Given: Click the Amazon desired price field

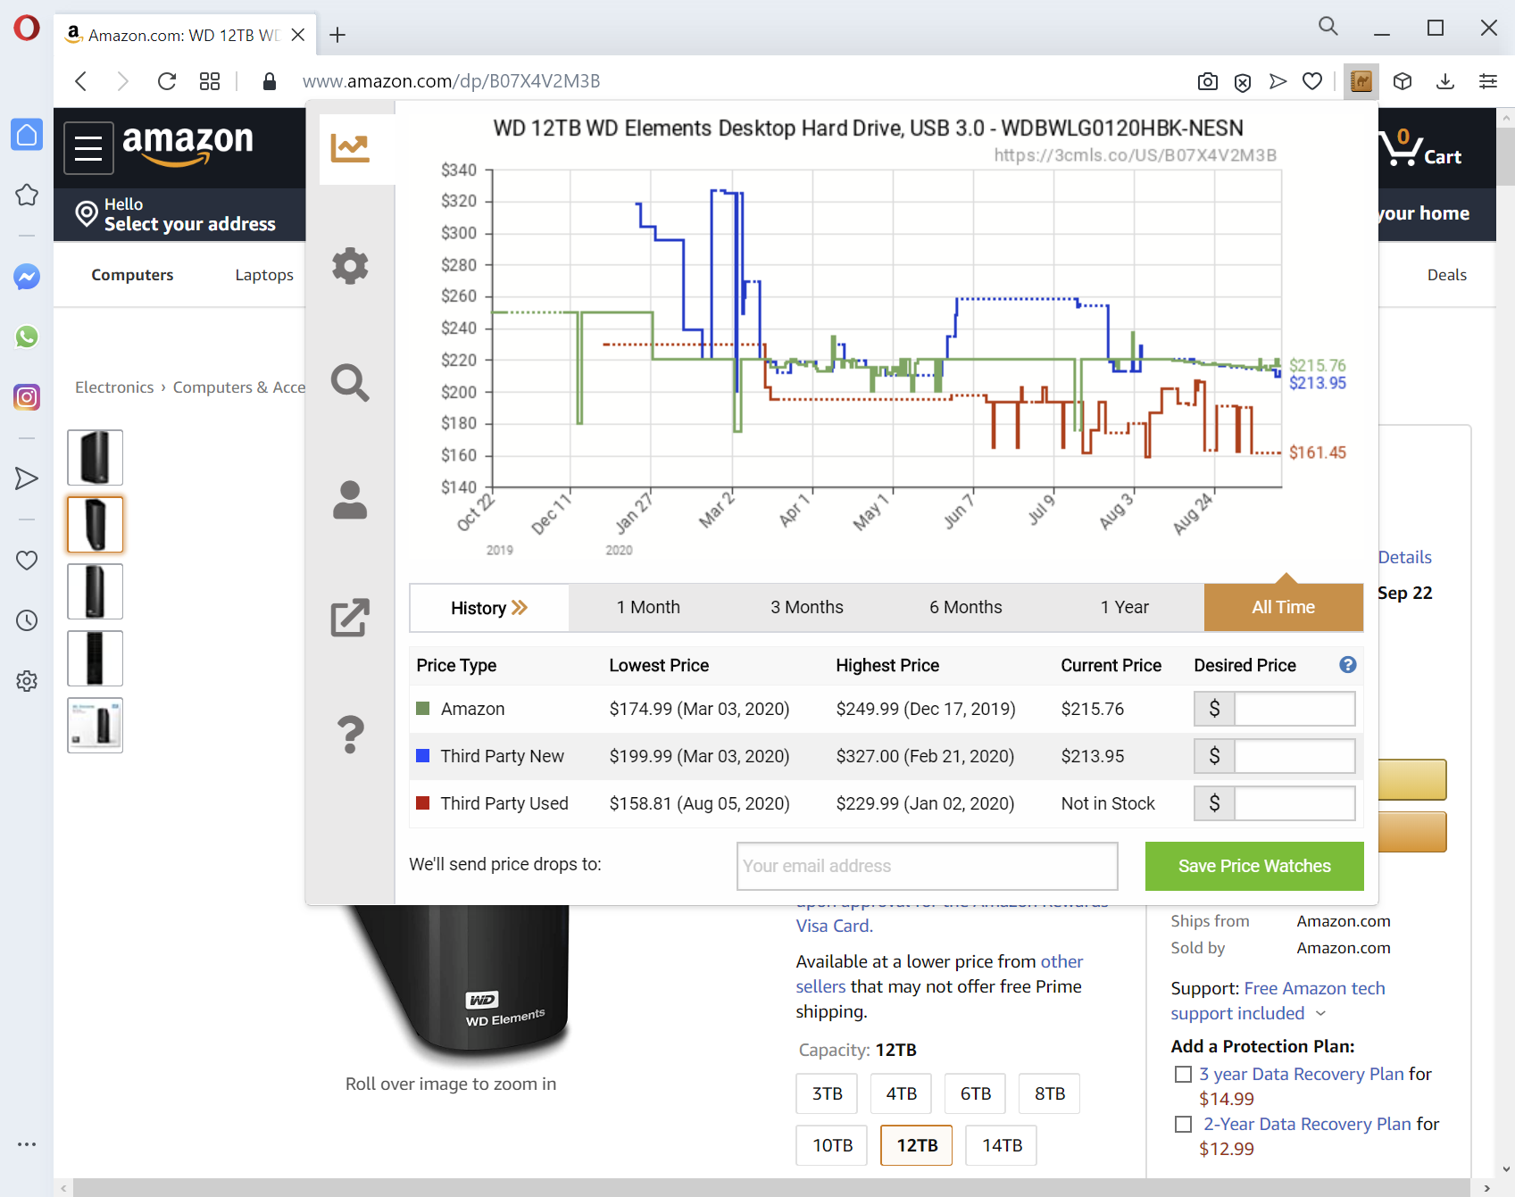Looking at the screenshot, I should (x=1294, y=709).
